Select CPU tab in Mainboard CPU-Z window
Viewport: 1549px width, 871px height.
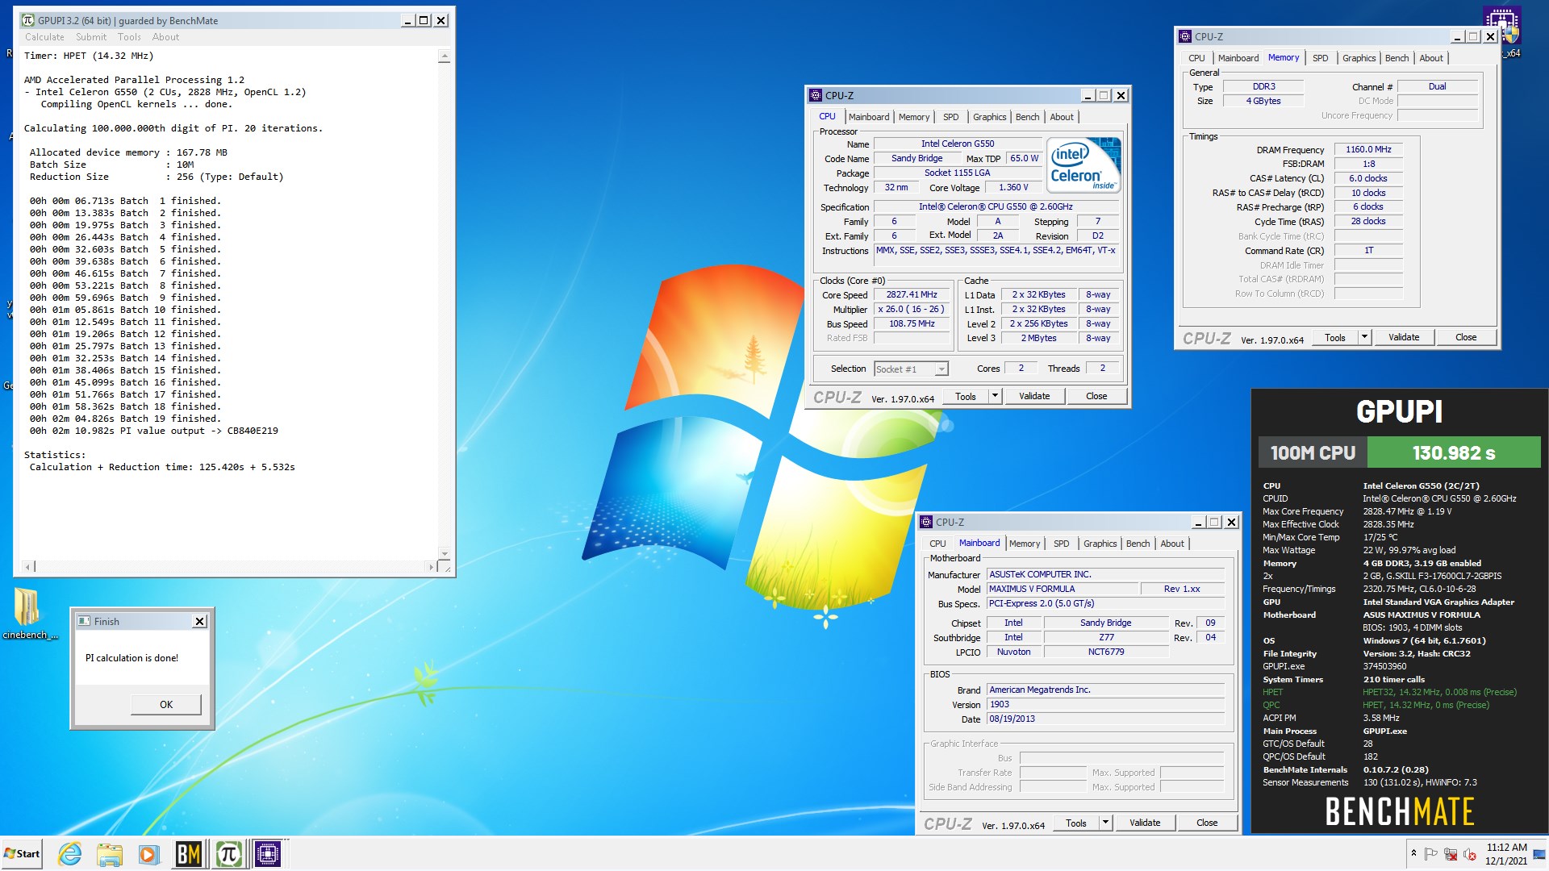click(x=937, y=544)
